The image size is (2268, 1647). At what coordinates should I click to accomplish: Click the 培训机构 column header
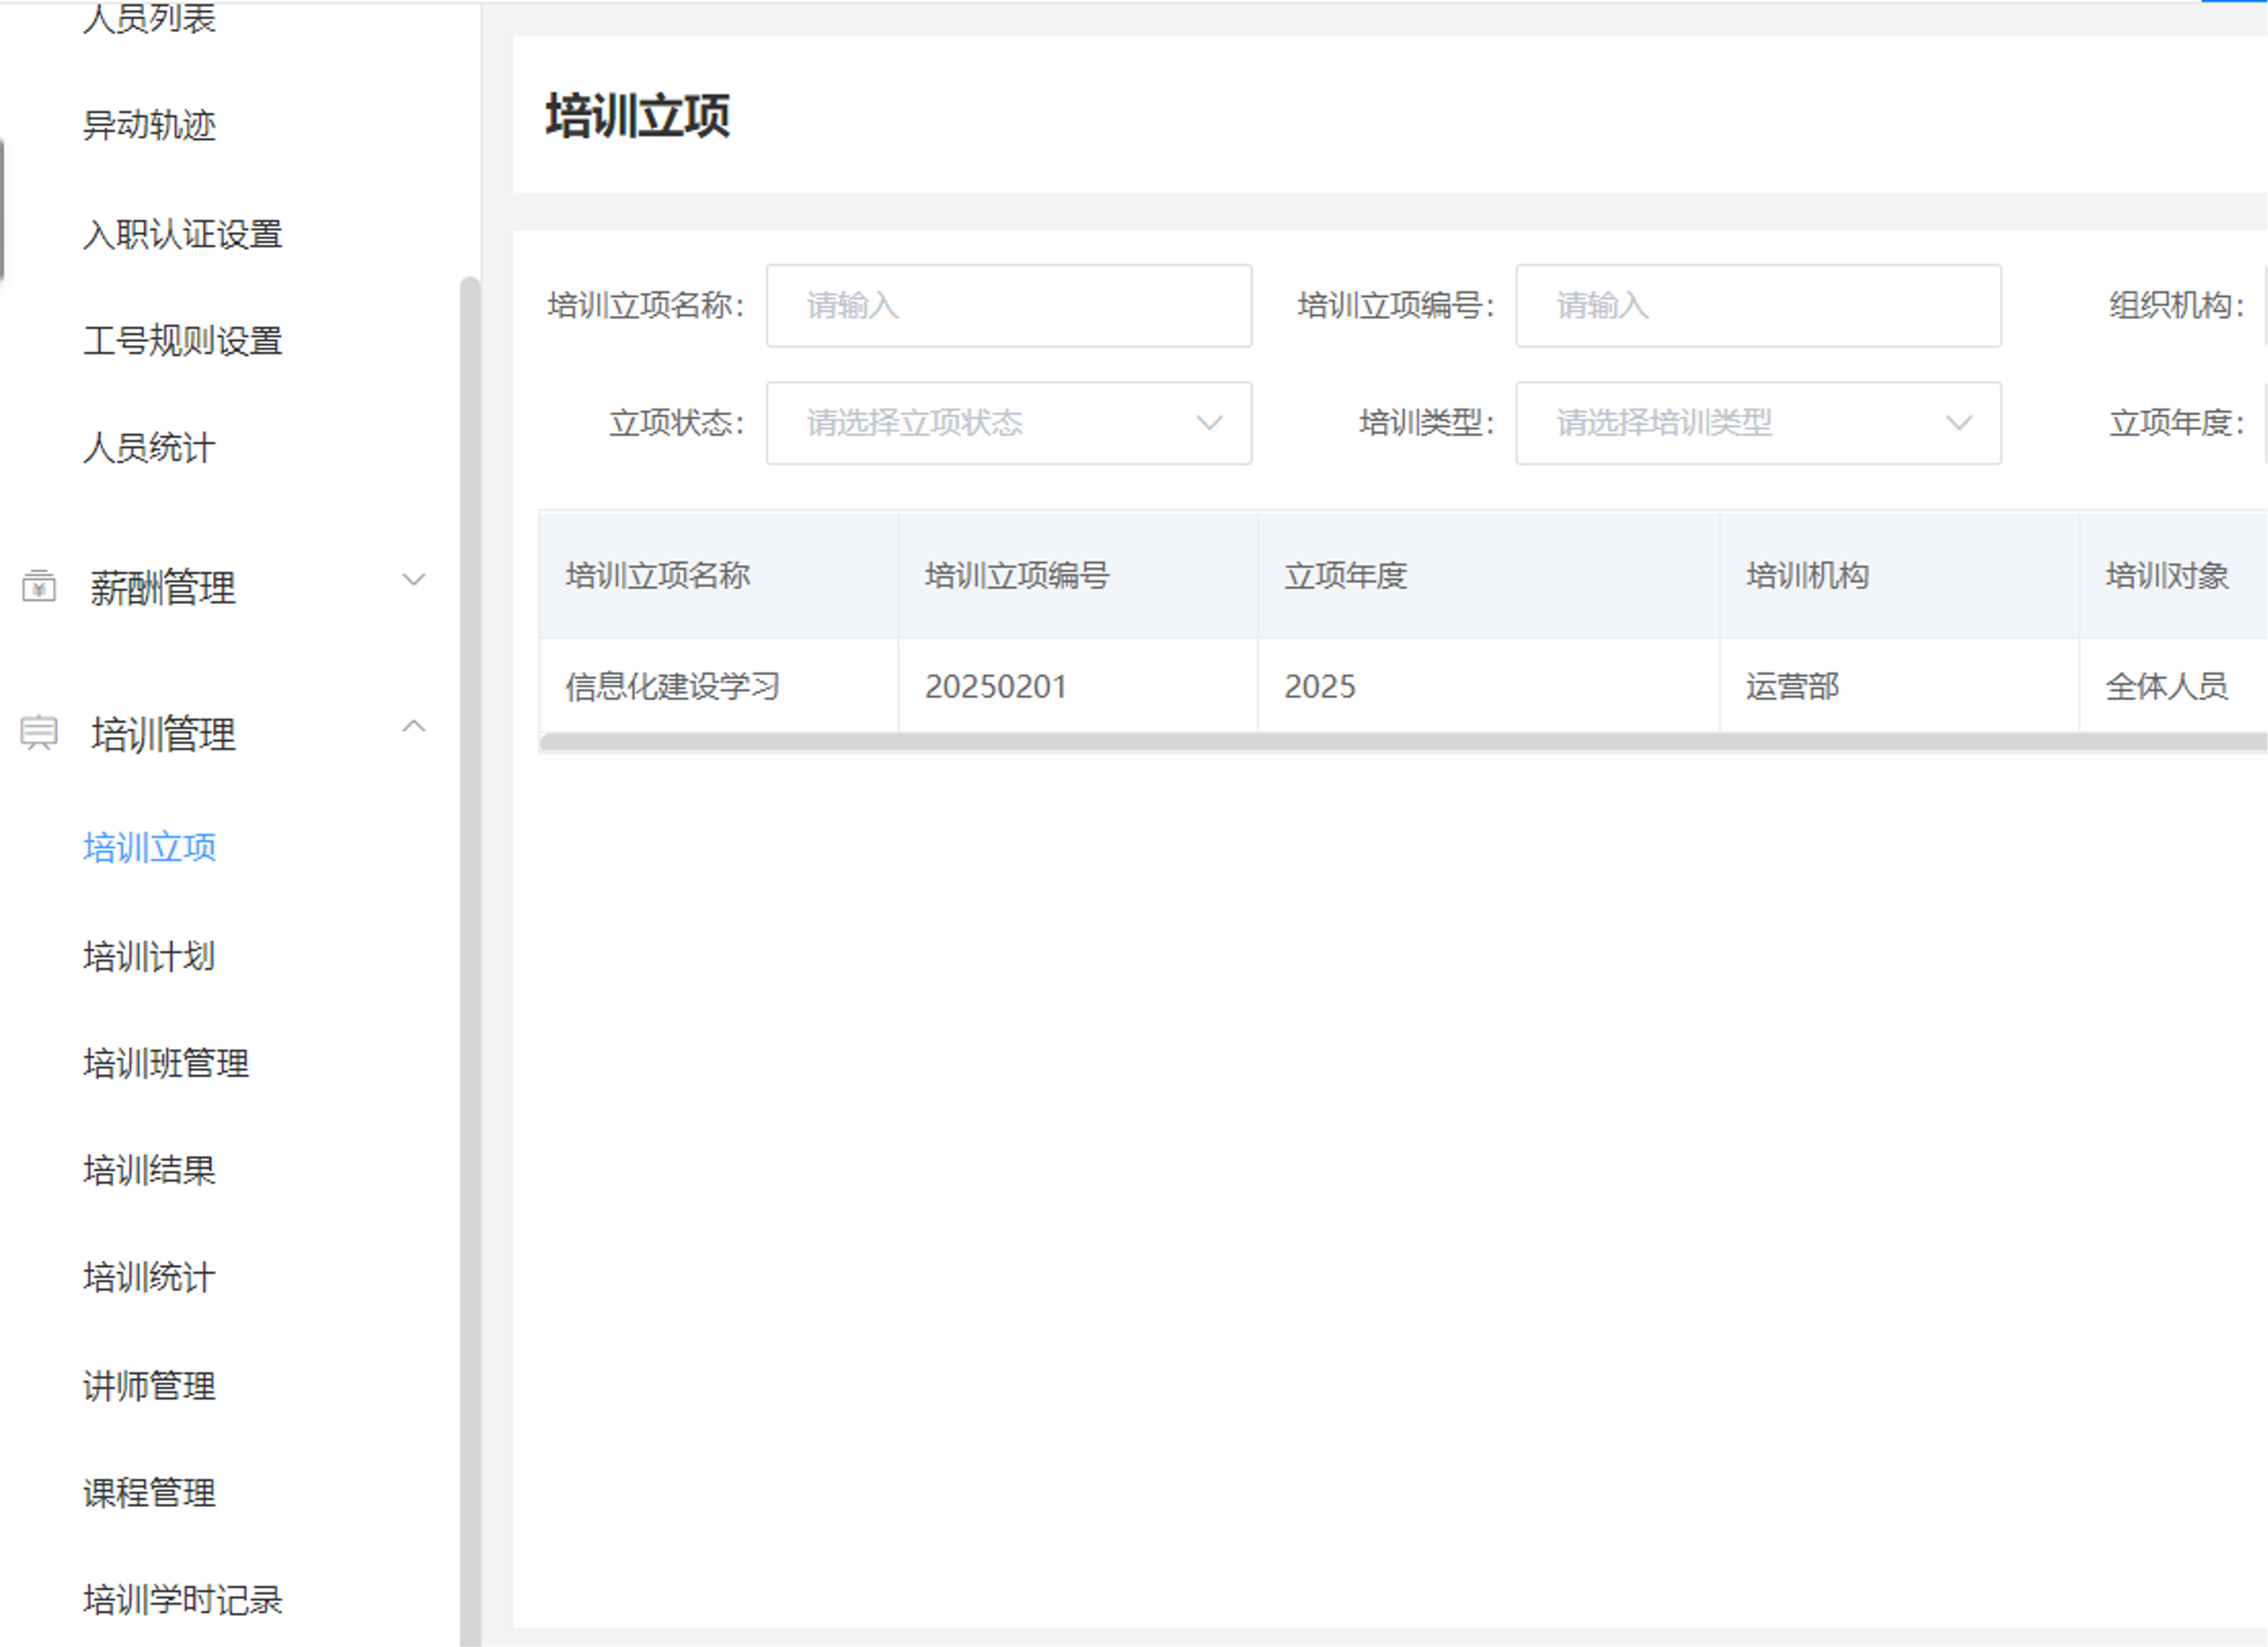coord(1900,576)
